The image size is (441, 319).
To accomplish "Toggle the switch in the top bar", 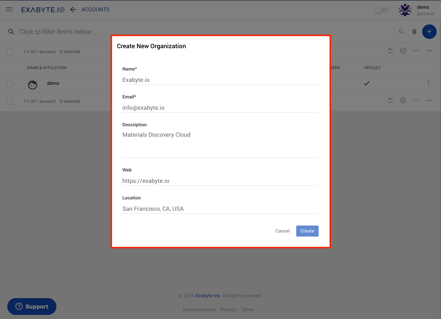I will [381, 9].
